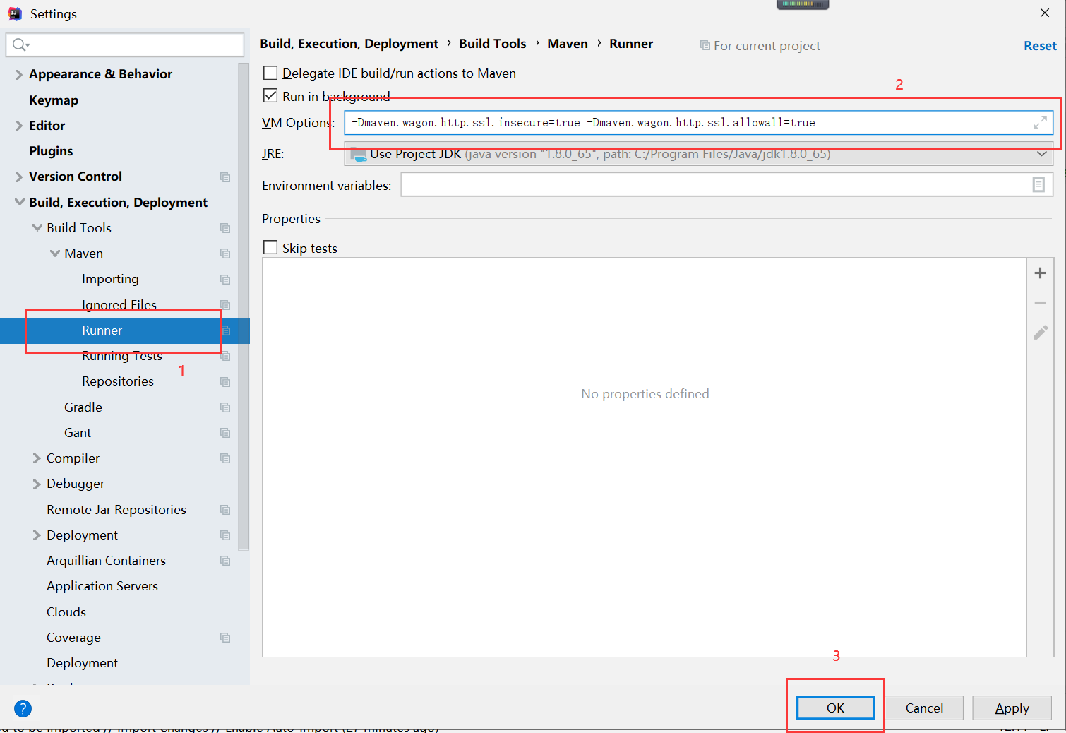
Task: Click the expand-editor icon in VM Options field
Action: tap(1041, 122)
